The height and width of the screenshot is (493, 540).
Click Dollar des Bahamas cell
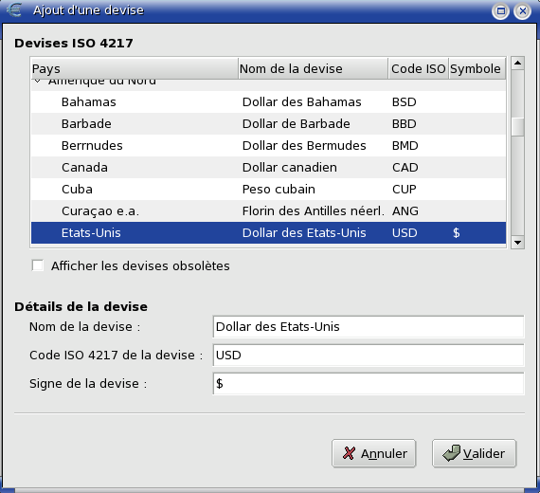(x=301, y=102)
